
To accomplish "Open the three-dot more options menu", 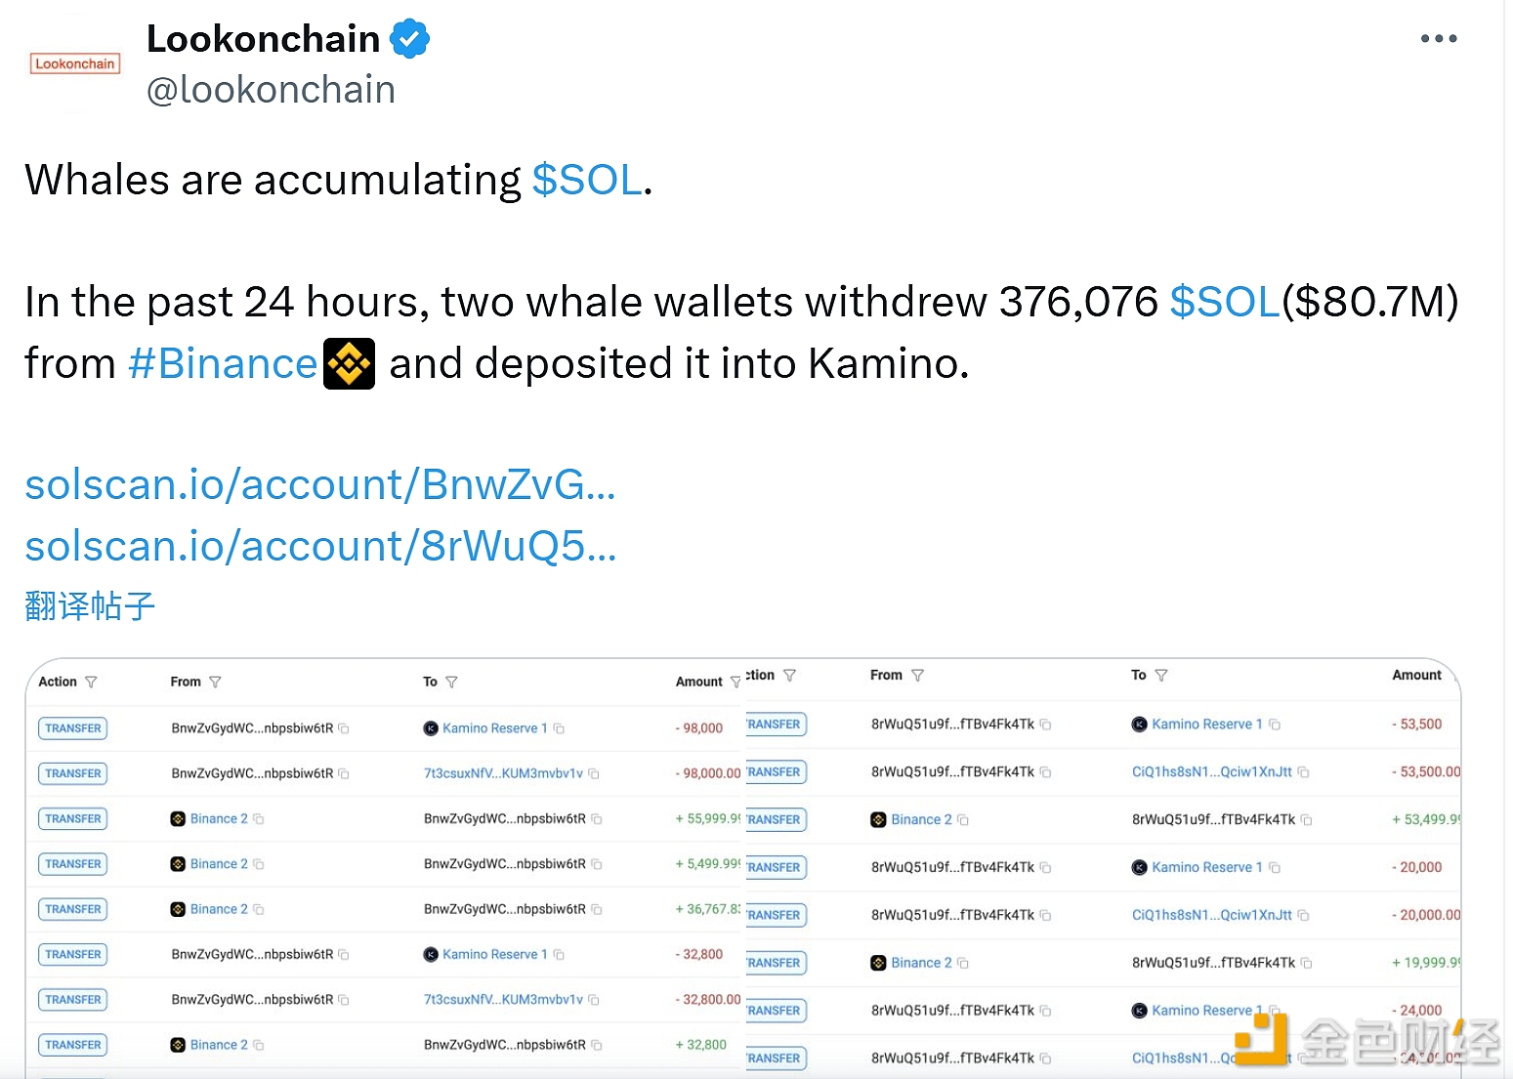I will tap(1439, 39).
